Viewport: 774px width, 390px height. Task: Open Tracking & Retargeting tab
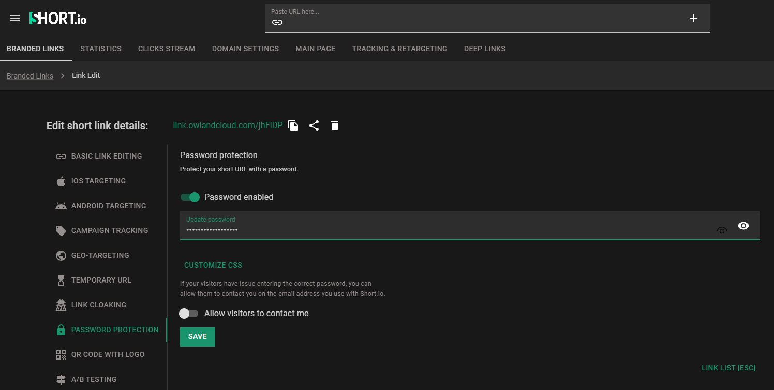point(399,49)
